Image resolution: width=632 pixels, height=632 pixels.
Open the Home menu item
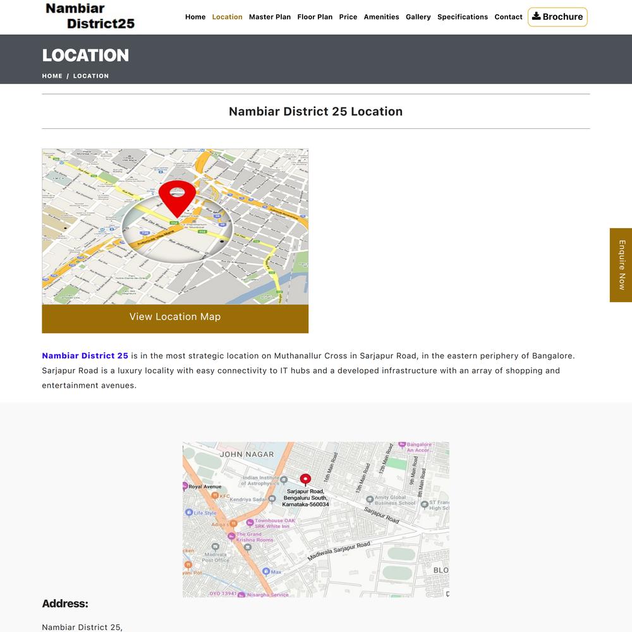click(x=195, y=17)
